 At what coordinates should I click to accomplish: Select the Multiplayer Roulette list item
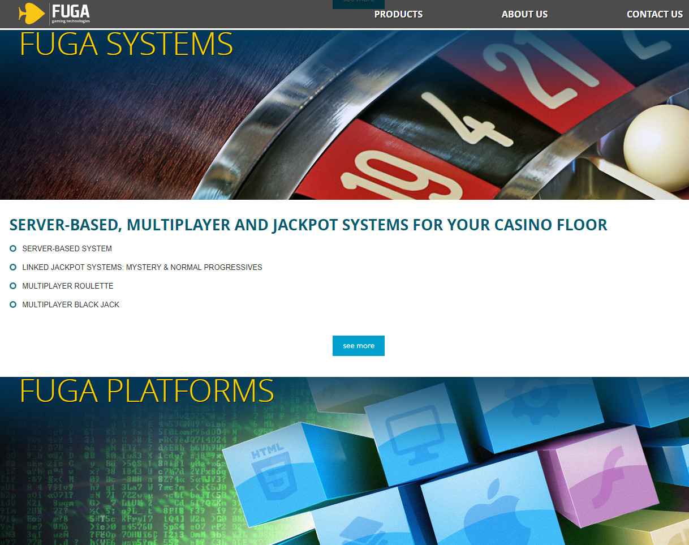68,286
